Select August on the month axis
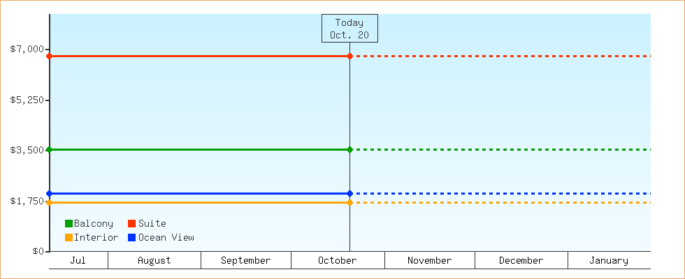 pyautogui.click(x=154, y=260)
